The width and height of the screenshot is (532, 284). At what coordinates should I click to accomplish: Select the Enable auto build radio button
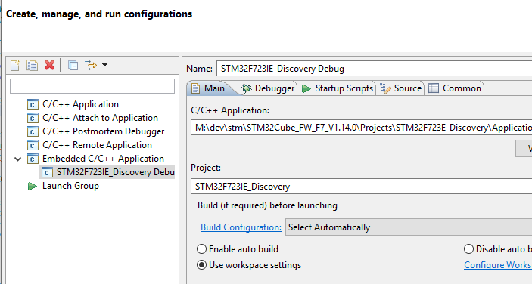click(x=201, y=249)
